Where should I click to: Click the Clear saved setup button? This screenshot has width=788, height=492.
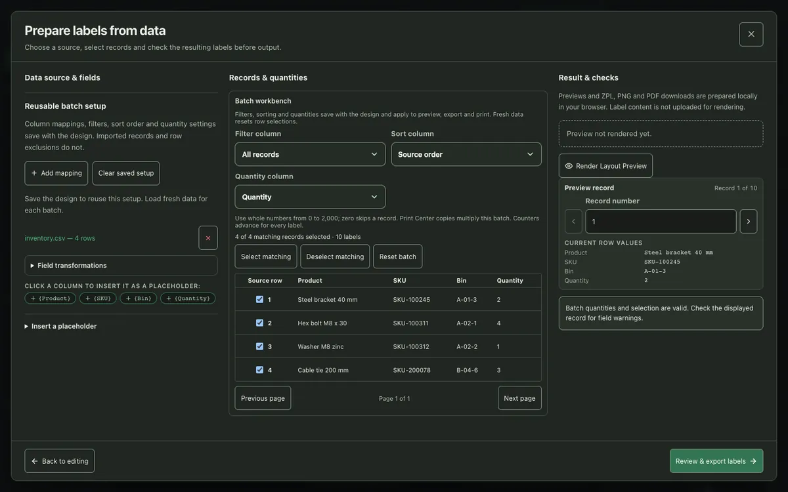pos(126,173)
